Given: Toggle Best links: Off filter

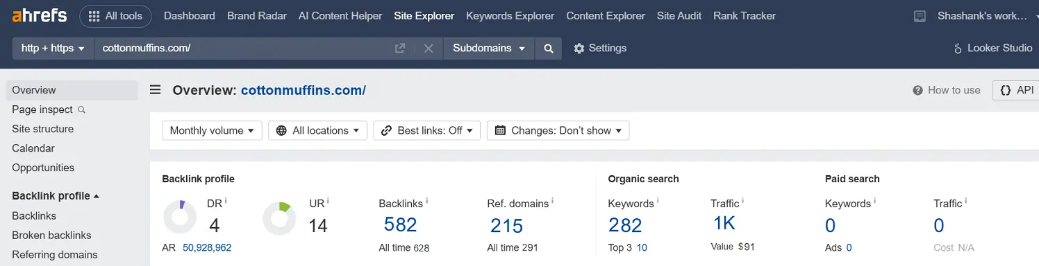Looking at the screenshot, I should coord(427,130).
